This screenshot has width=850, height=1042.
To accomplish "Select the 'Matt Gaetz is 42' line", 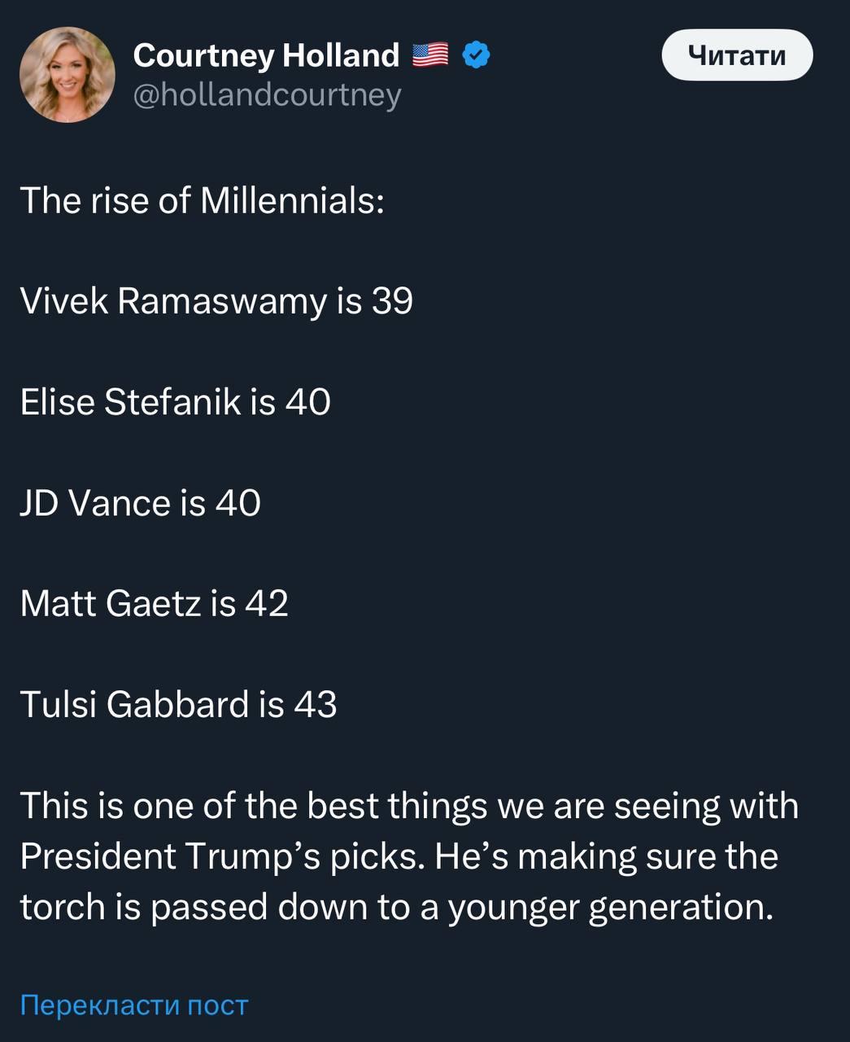I will click(x=154, y=604).
